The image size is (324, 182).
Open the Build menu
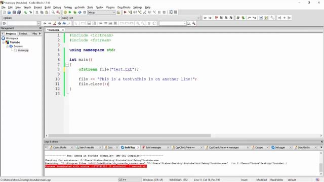coord(48,7)
